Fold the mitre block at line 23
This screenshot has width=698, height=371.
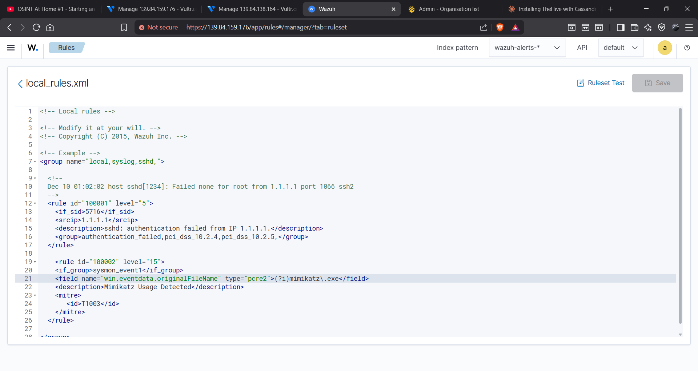tap(35, 295)
